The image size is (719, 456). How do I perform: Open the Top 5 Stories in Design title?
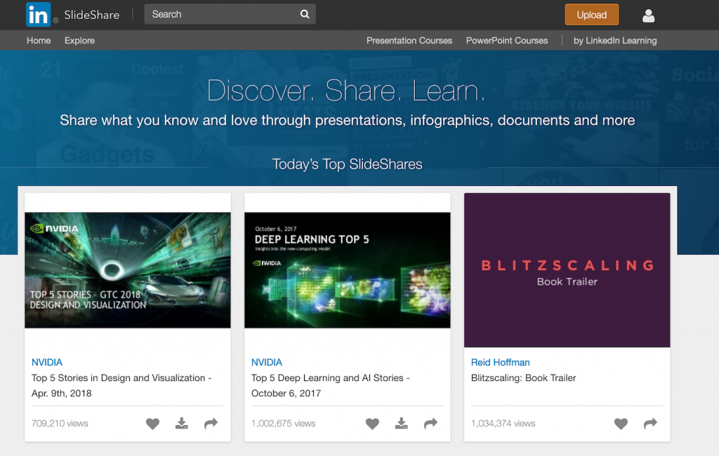click(121, 385)
